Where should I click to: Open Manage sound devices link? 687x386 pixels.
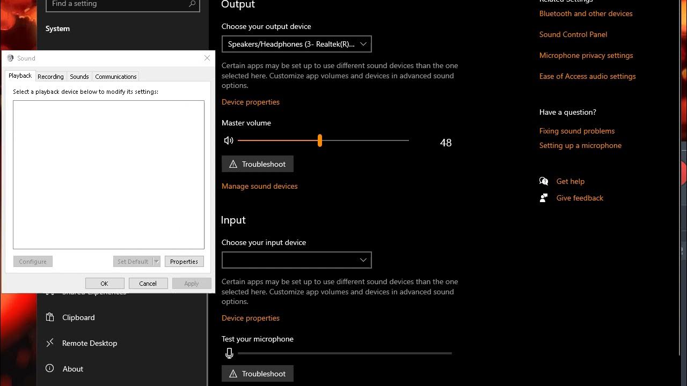tap(260, 186)
